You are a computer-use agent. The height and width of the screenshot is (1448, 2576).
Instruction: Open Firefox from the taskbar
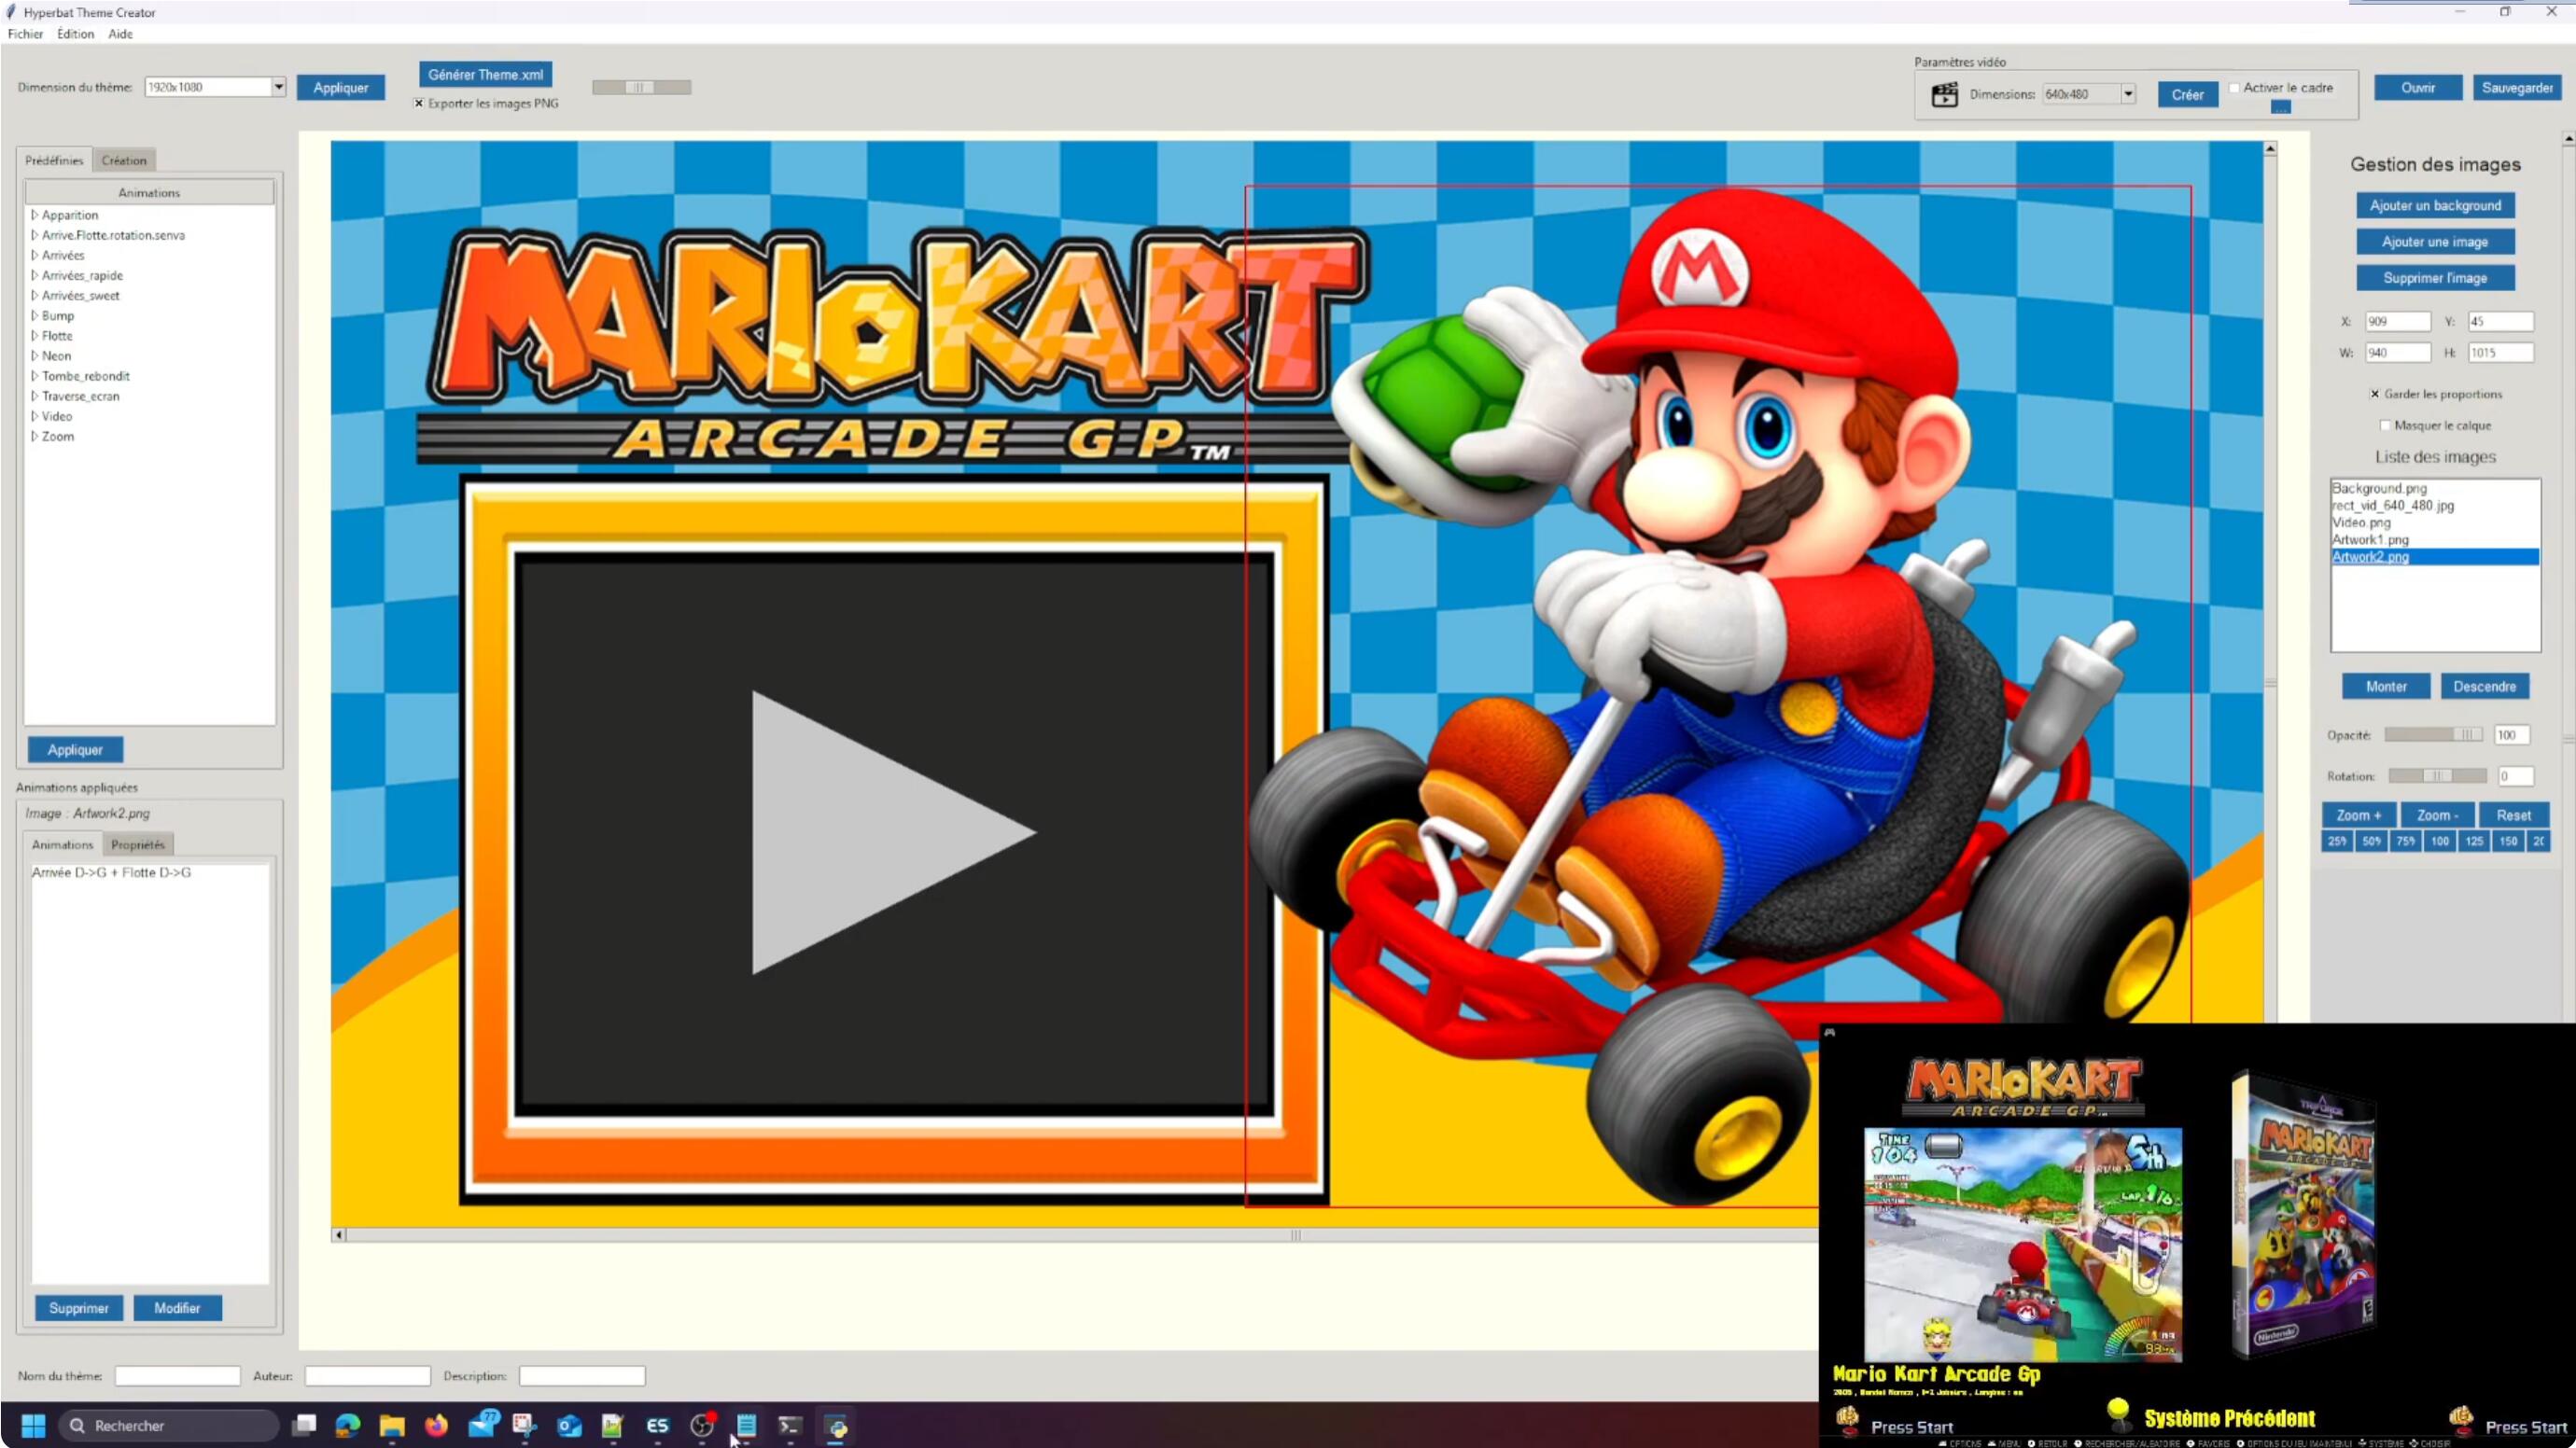click(436, 1425)
